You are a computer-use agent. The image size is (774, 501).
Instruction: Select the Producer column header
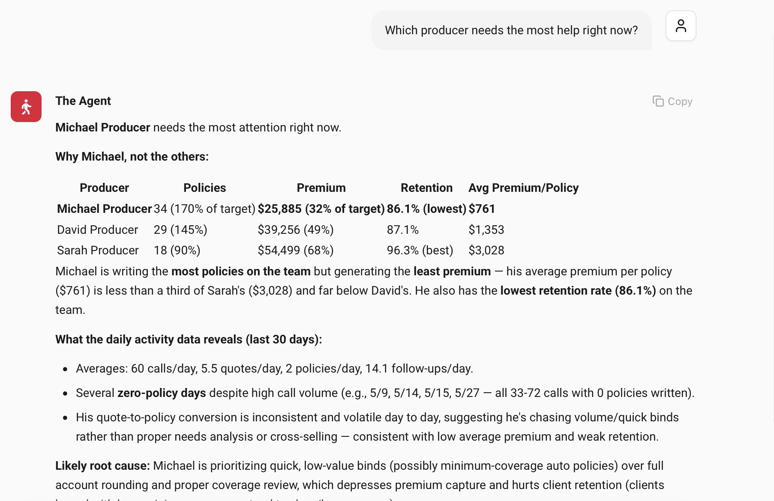click(104, 188)
